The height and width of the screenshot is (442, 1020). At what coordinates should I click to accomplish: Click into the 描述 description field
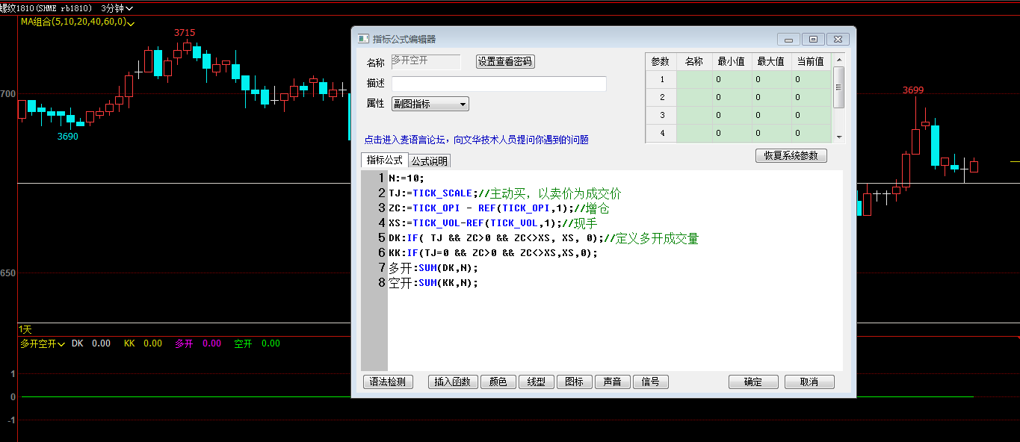[x=498, y=84]
